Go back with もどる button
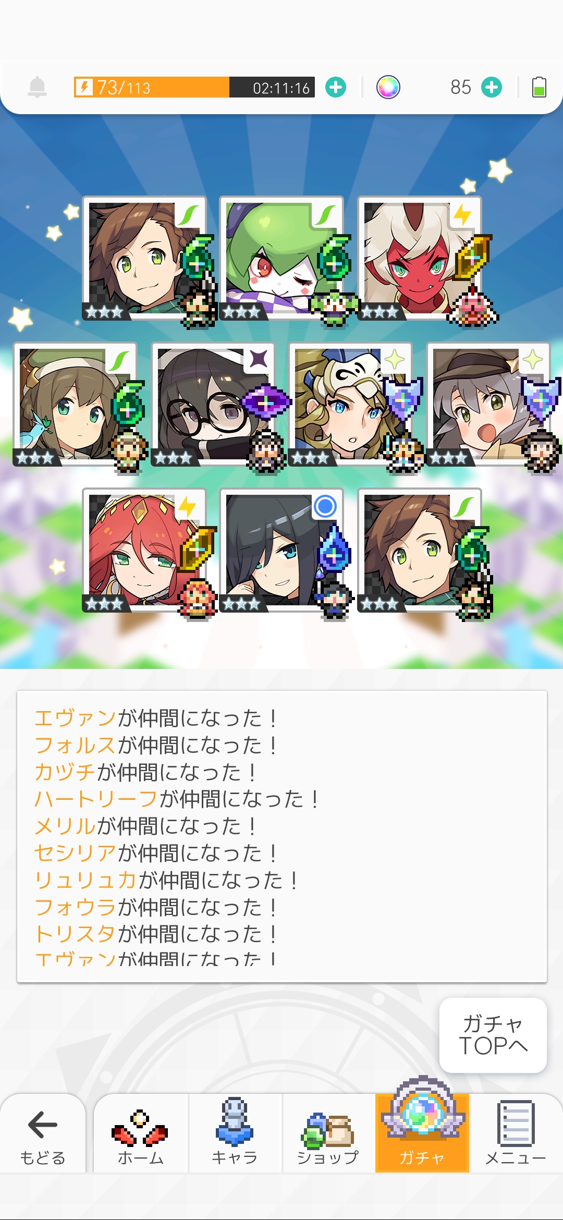The width and height of the screenshot is (563, 1220). click(43, 1133)
